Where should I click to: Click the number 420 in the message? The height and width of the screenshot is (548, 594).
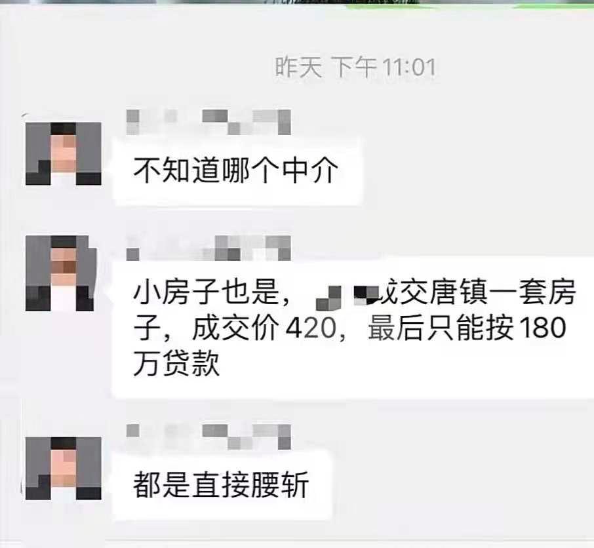pyautogui.click(x=311, y=328)
